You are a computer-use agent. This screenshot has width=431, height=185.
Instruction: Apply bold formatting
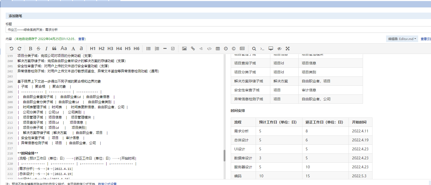30,48
